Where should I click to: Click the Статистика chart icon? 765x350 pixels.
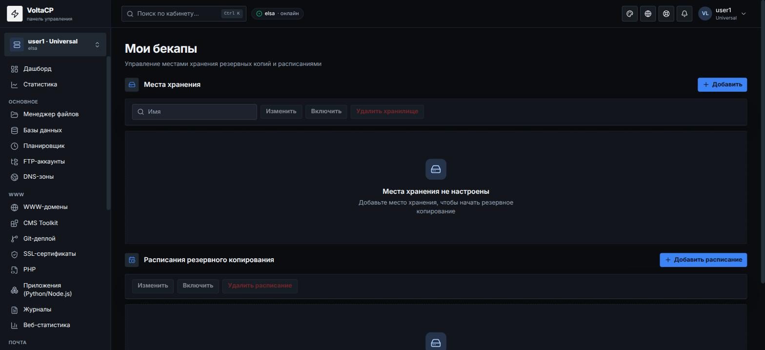coord(15,84)
